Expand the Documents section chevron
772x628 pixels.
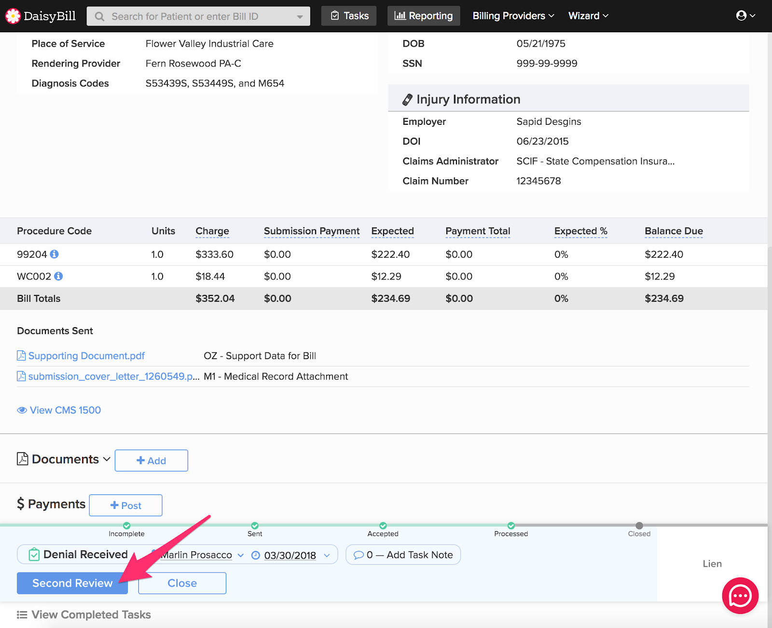(107, 459)
